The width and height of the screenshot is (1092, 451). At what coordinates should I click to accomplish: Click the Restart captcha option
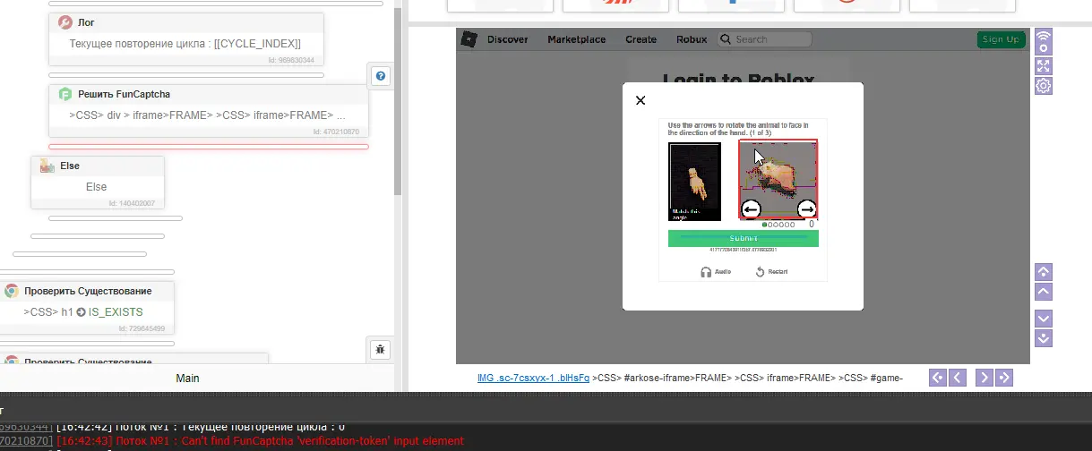(771, 272)
